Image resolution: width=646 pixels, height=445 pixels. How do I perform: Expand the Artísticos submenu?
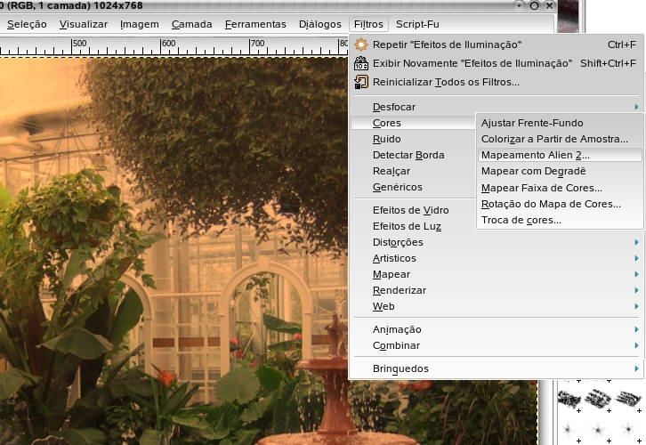coord(496,258)
